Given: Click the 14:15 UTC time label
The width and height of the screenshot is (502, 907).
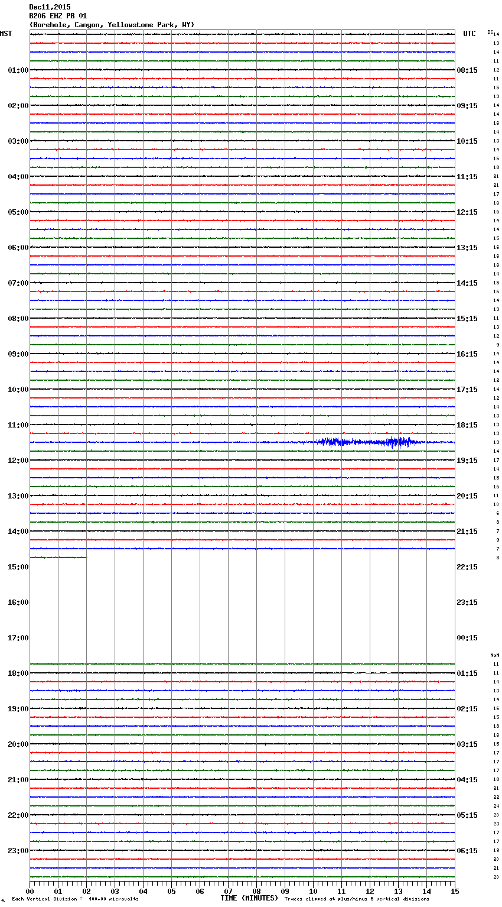Looking at the screenshot, I should pos(467,283).
